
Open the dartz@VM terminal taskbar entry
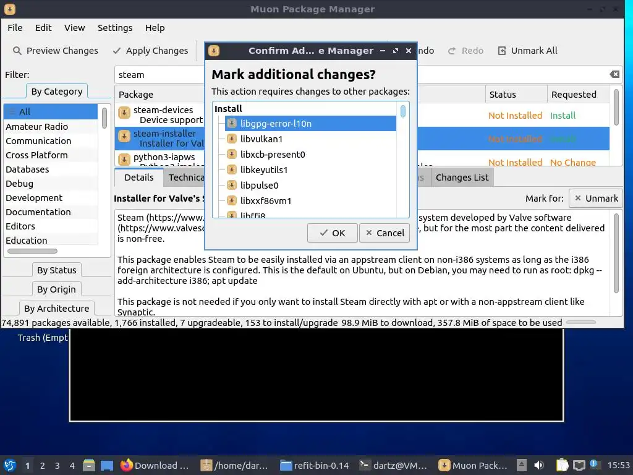pyautogui.click(x=394, y=465)
